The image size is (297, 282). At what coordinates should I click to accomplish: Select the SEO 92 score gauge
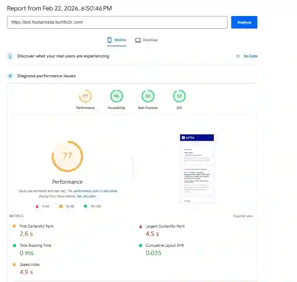click(179, 96)
